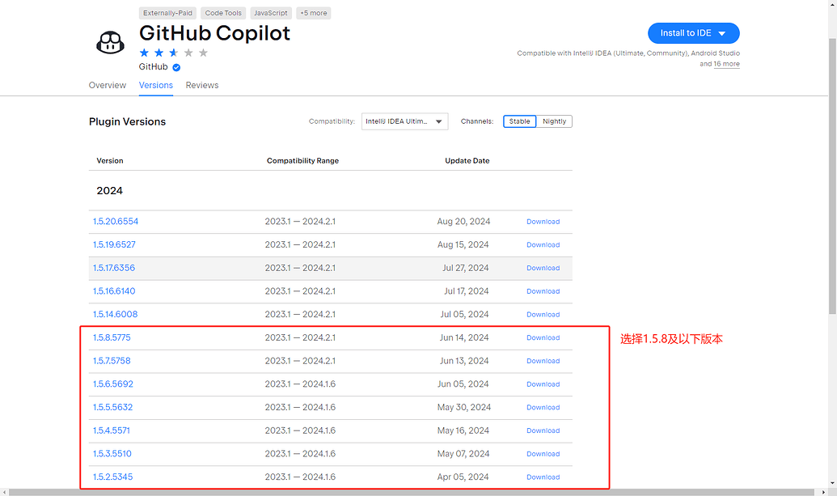Download version 1.5.17.6356
This screenshot has height=496, width=837.
click(543, 268)
